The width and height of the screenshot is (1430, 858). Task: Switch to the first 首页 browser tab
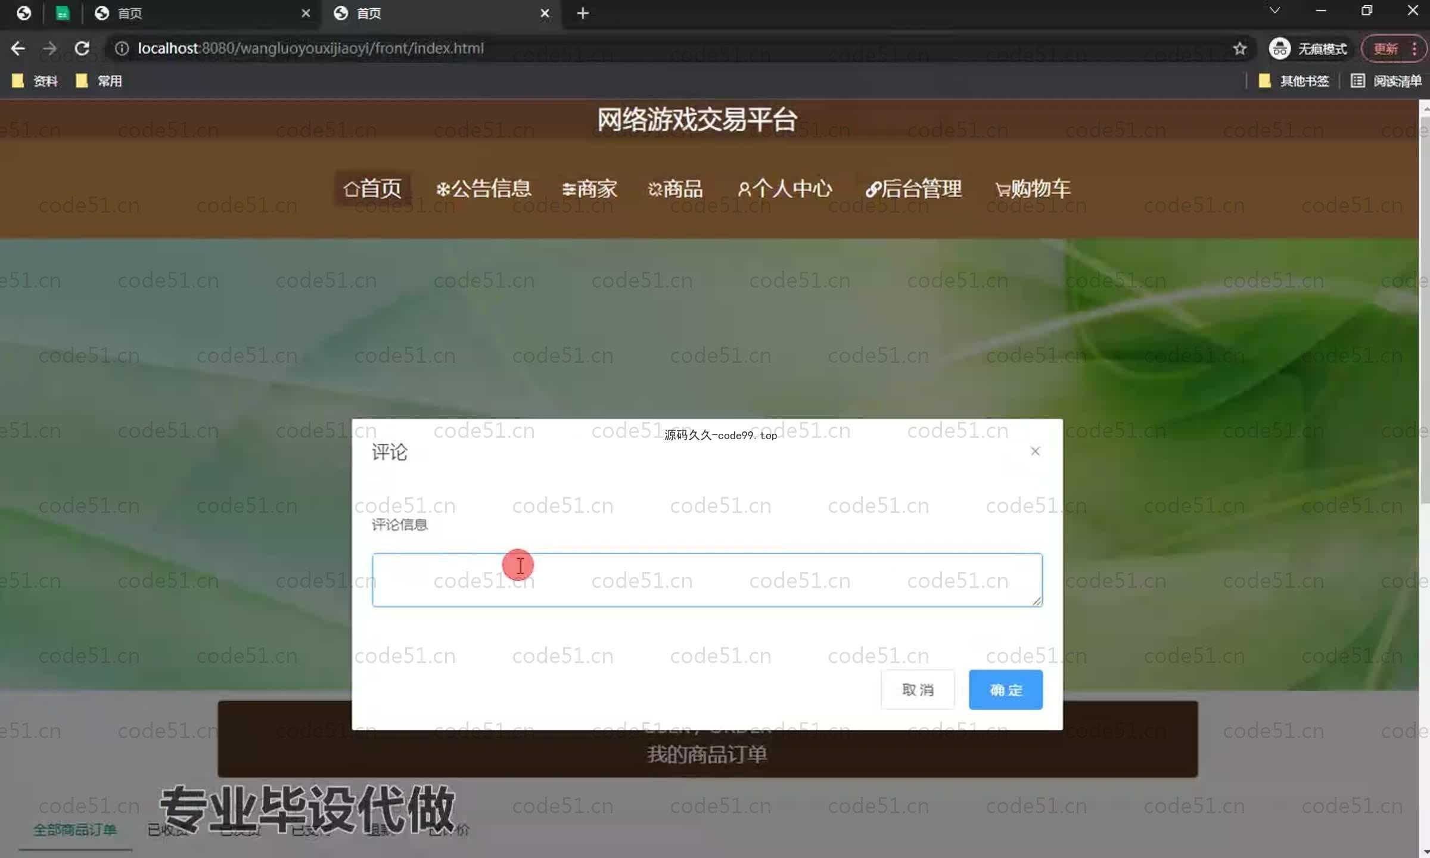pos(203,13)
